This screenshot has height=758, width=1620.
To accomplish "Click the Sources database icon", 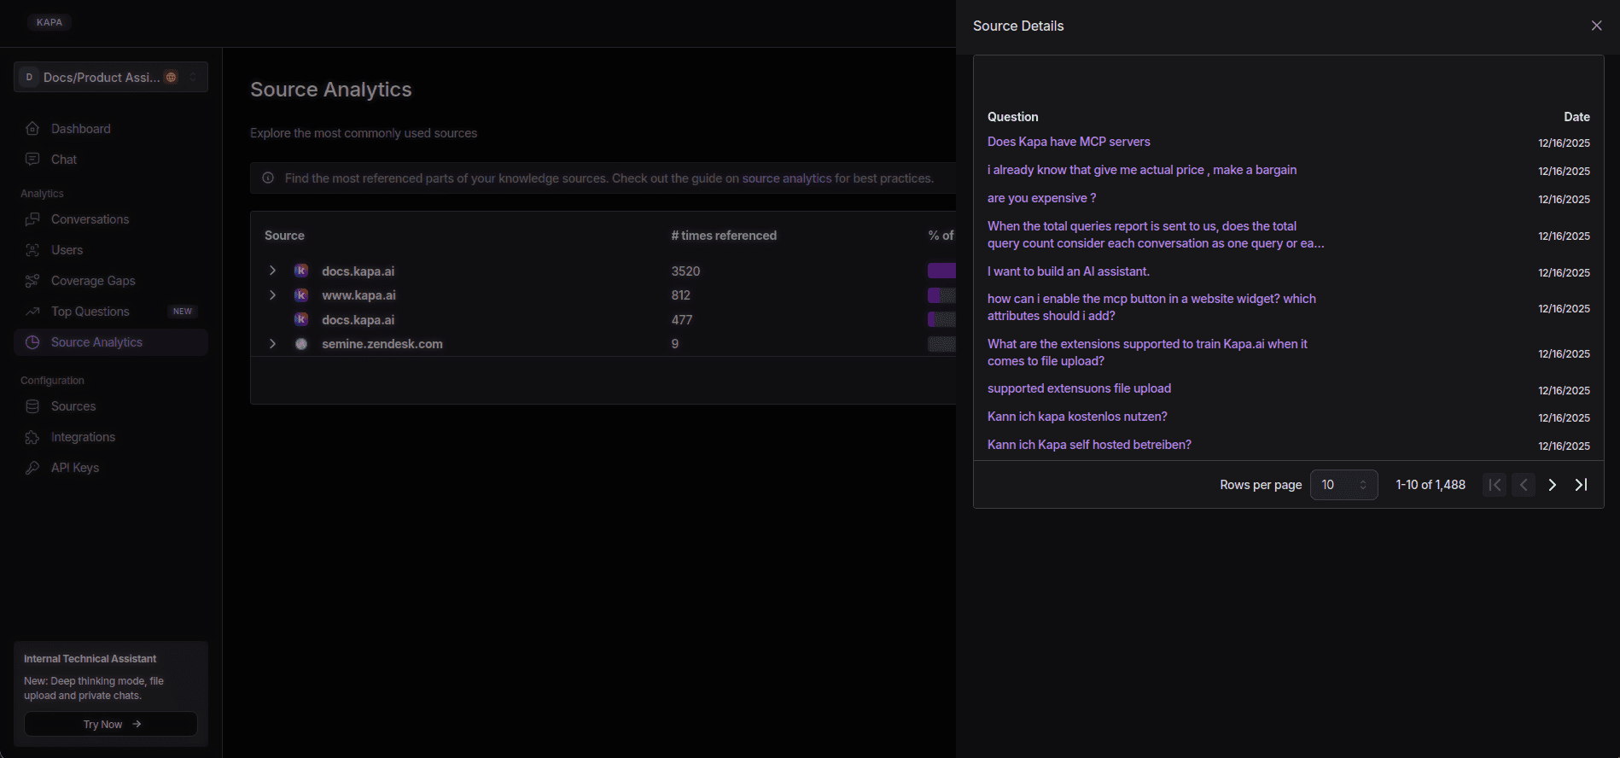I will point(32,406).
